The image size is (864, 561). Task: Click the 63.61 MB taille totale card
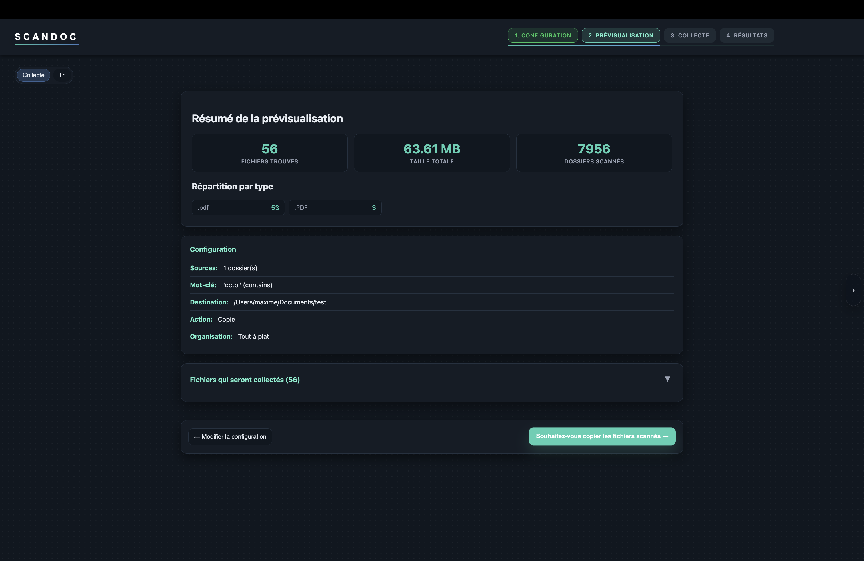click(432, 153)
